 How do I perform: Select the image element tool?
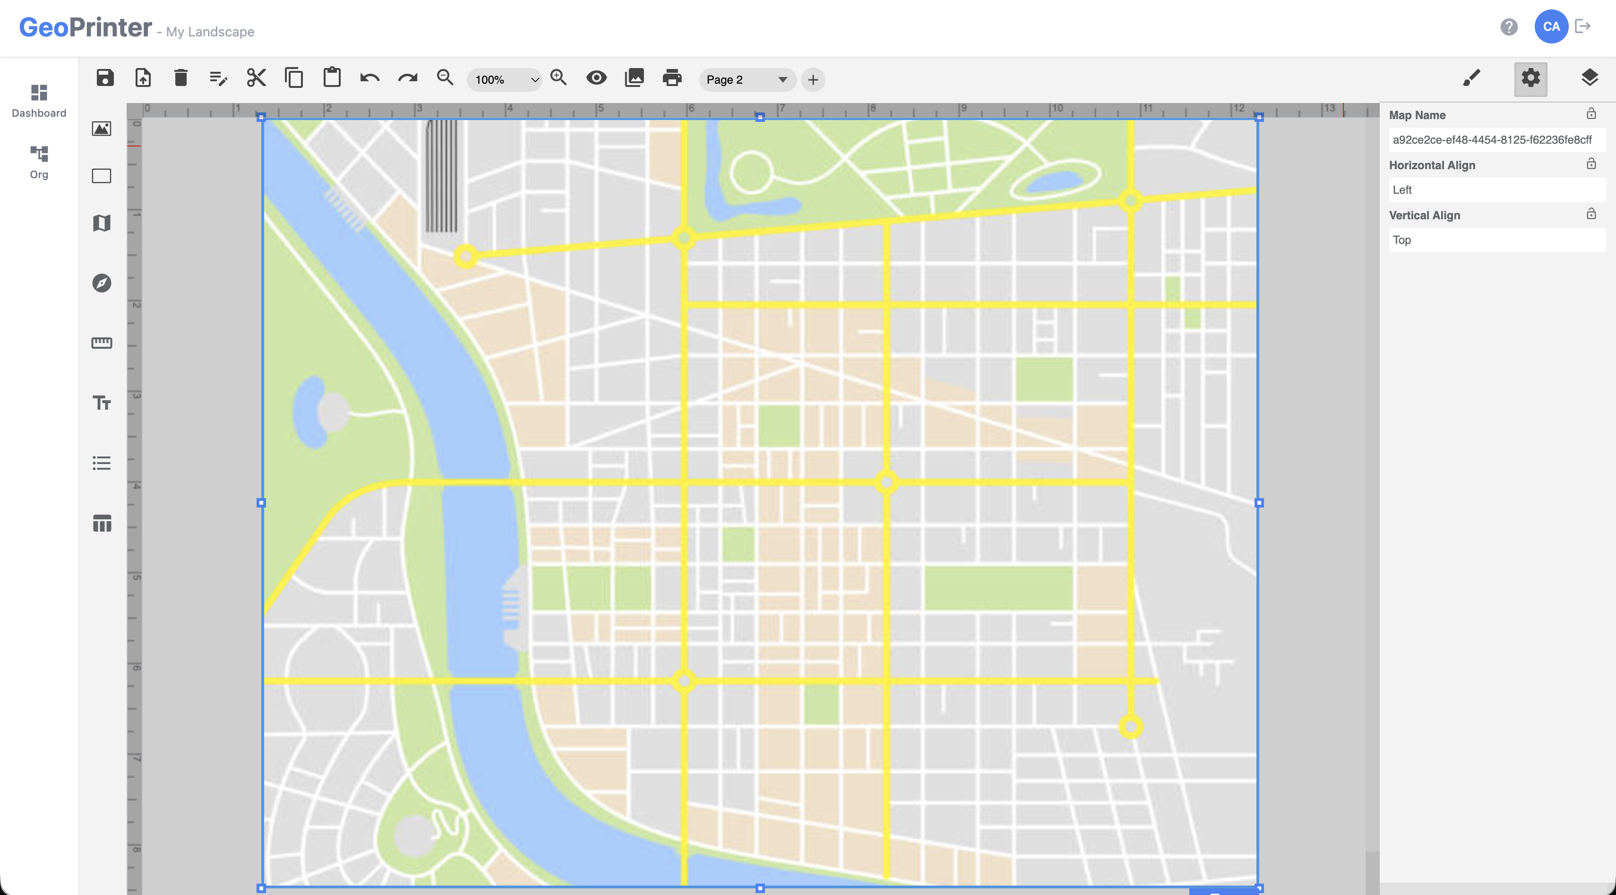point(102,129)
